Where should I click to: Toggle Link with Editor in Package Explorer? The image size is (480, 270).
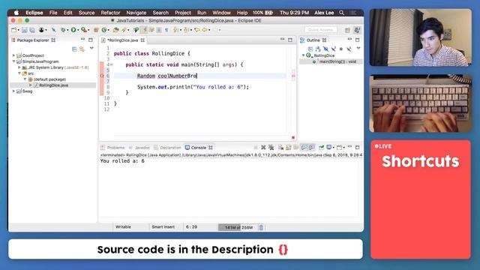tap(82, 49)
